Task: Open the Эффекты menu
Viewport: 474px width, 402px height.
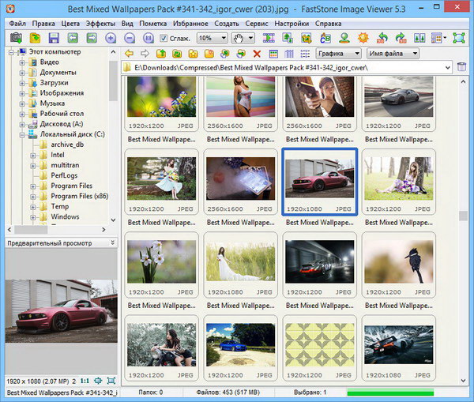Action: click(x=100, y=23)
